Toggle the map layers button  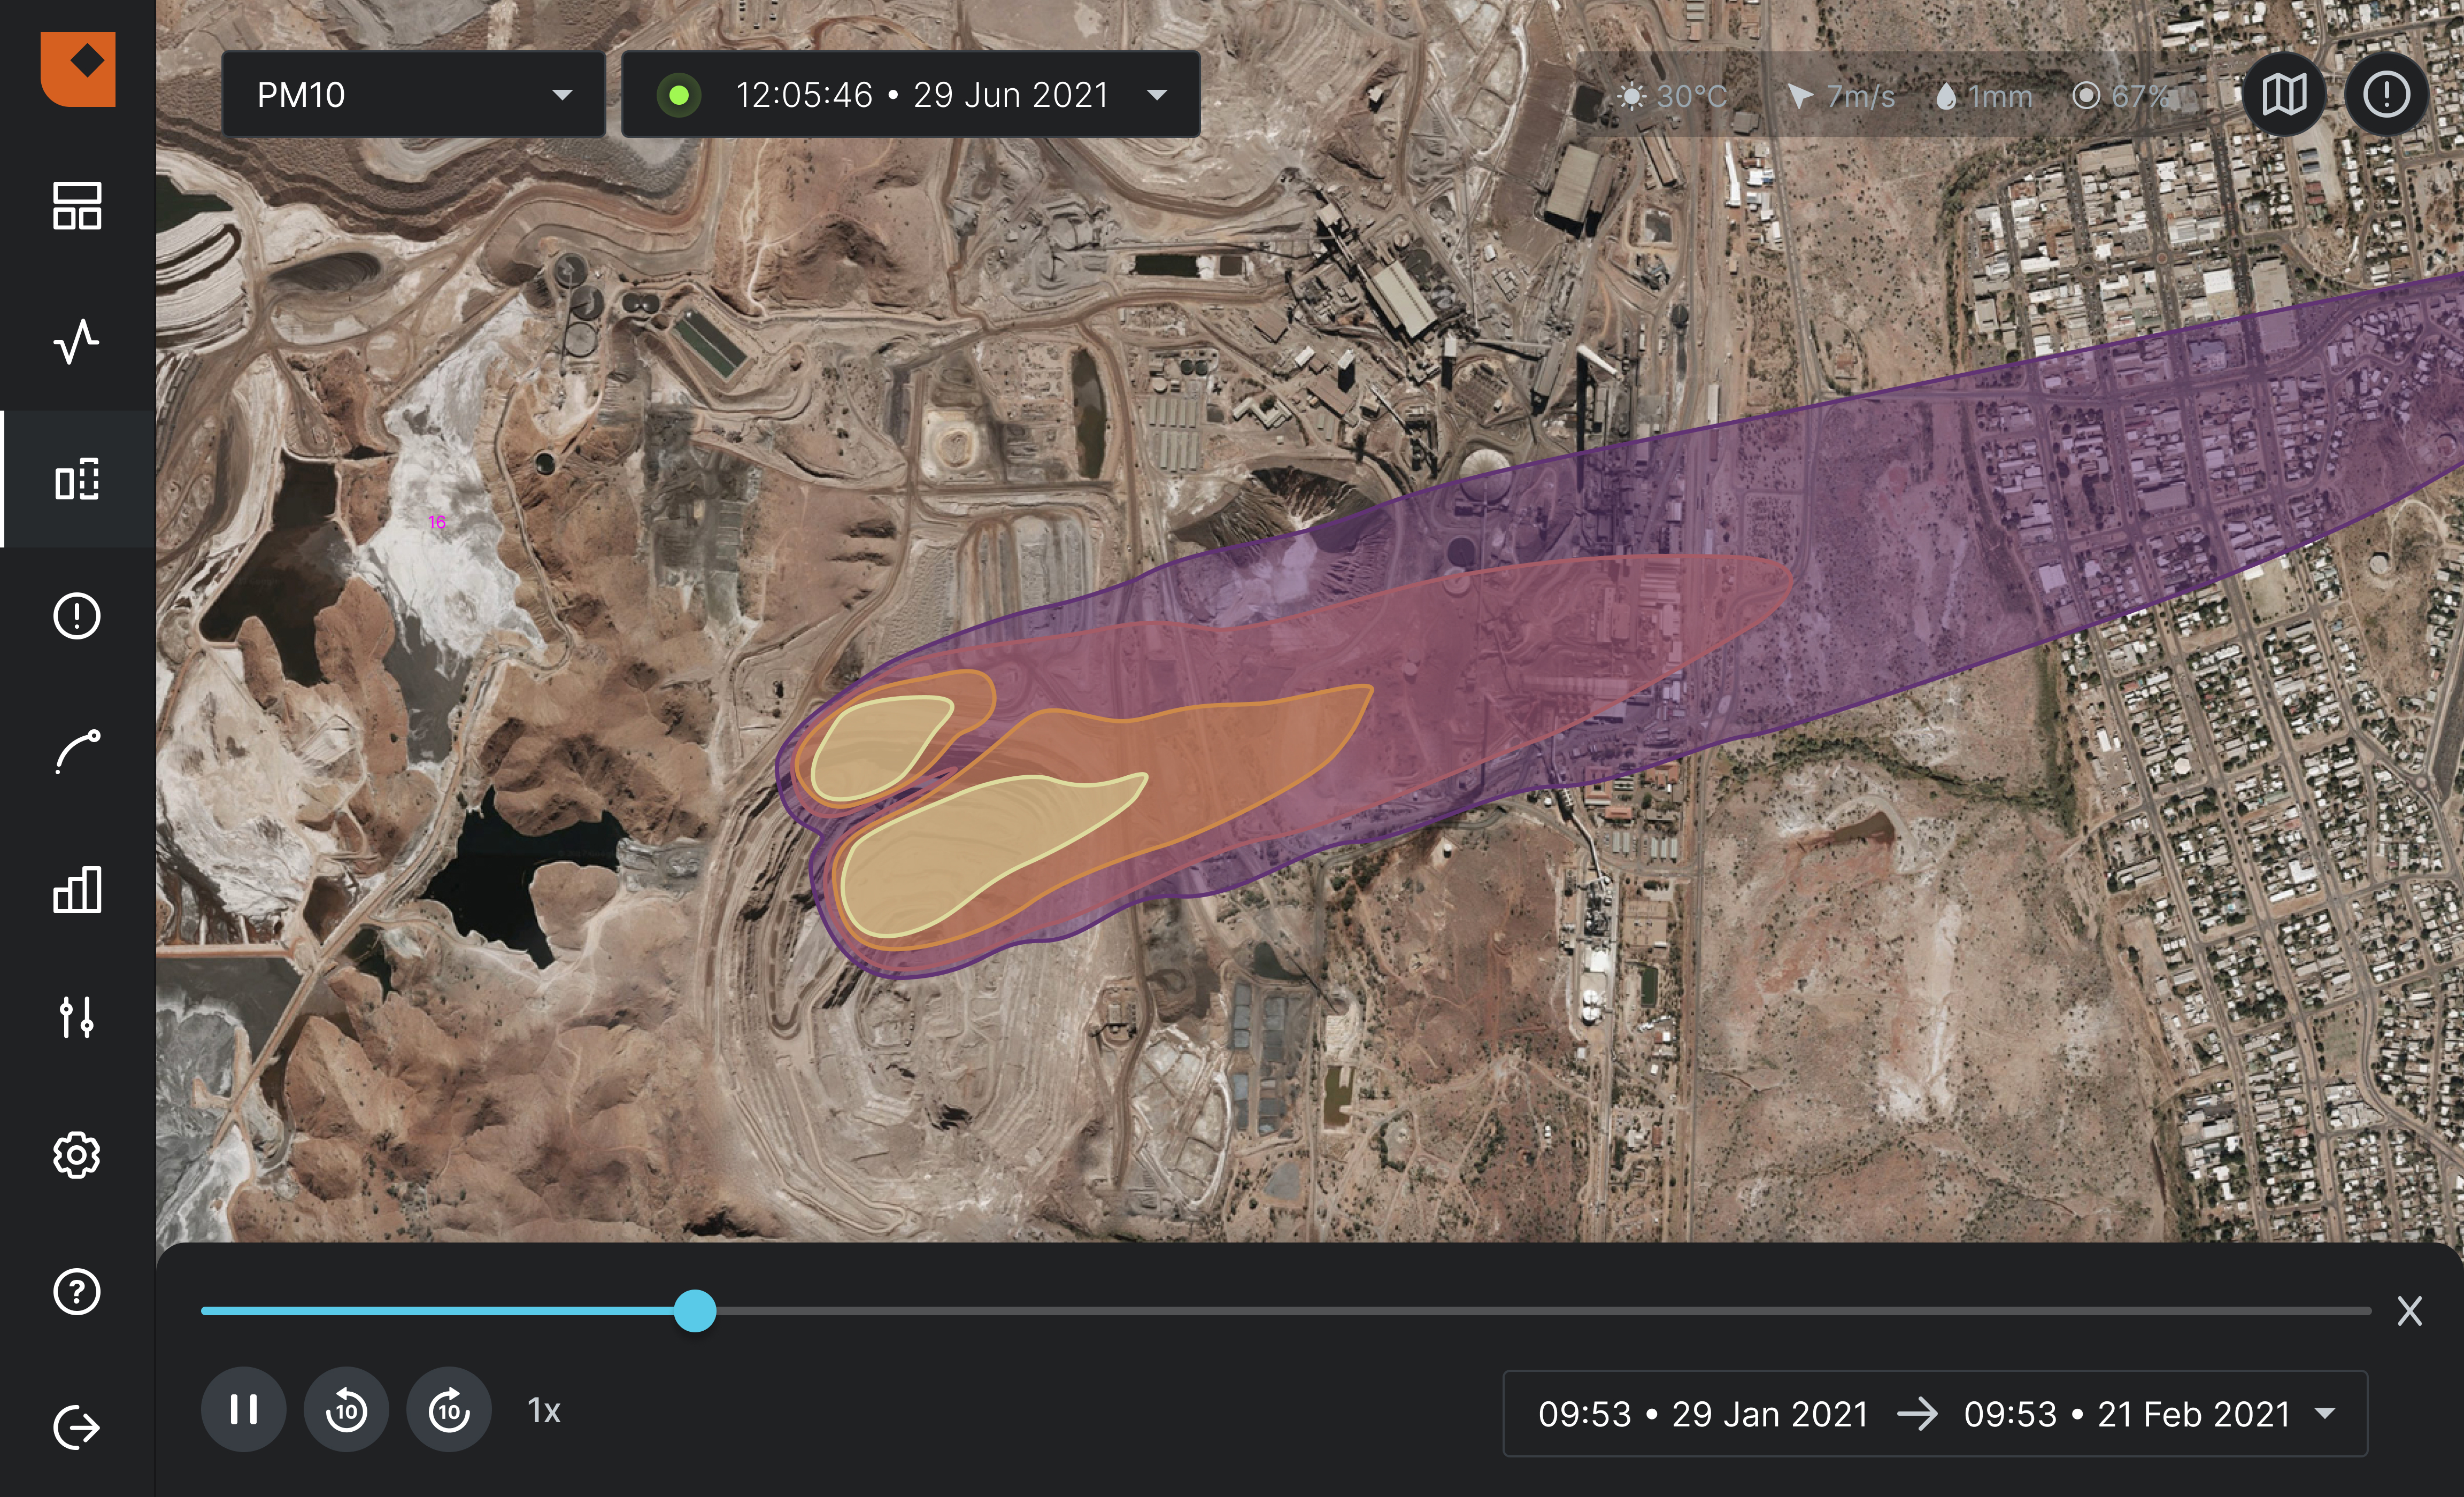coord(2284,96)
